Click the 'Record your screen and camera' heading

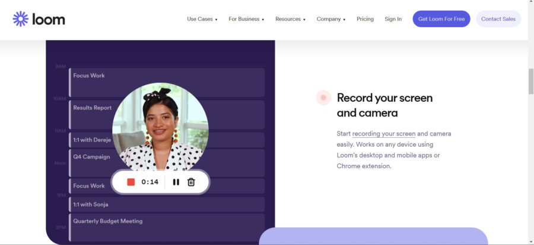tap(384, 105)
